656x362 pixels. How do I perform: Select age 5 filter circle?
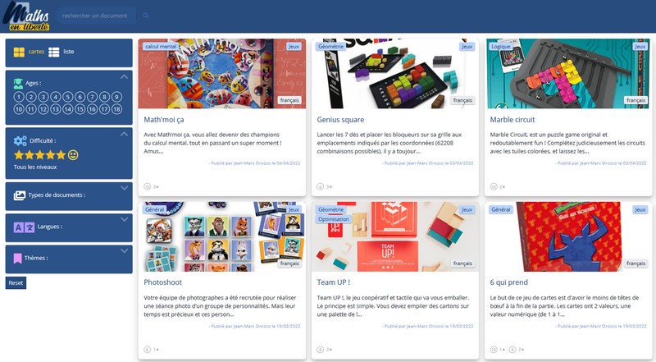[x=68, y=97]
